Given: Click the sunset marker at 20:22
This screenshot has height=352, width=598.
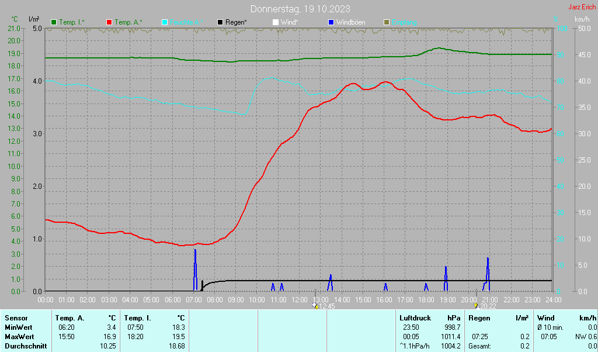Looking at the screenshot, I should coord(477,306).
